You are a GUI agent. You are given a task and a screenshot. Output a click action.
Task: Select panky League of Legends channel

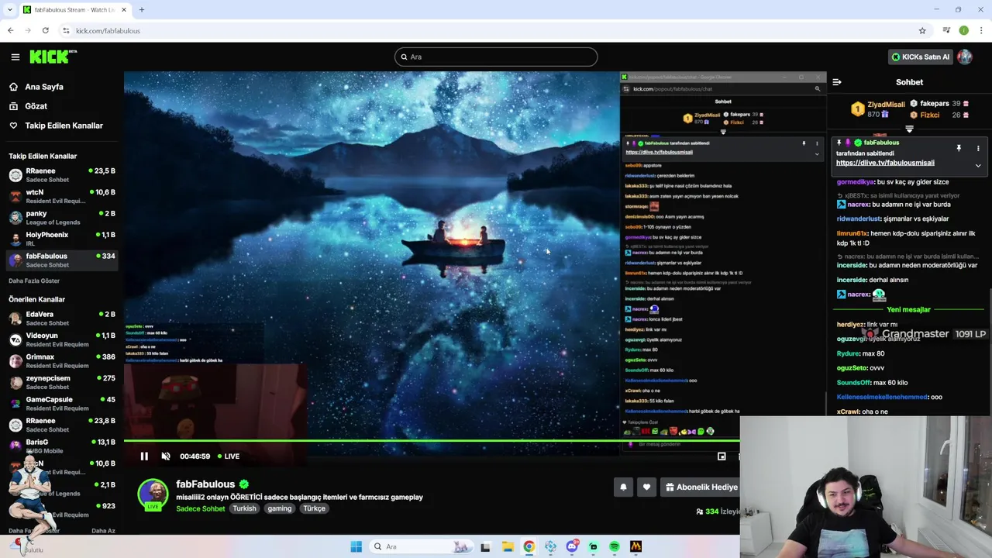62,218
